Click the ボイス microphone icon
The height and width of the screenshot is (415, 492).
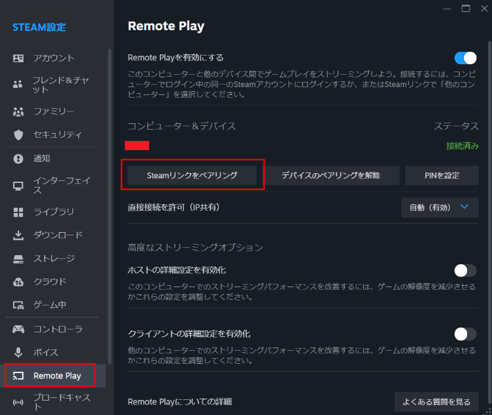click(x=18, y=352)
